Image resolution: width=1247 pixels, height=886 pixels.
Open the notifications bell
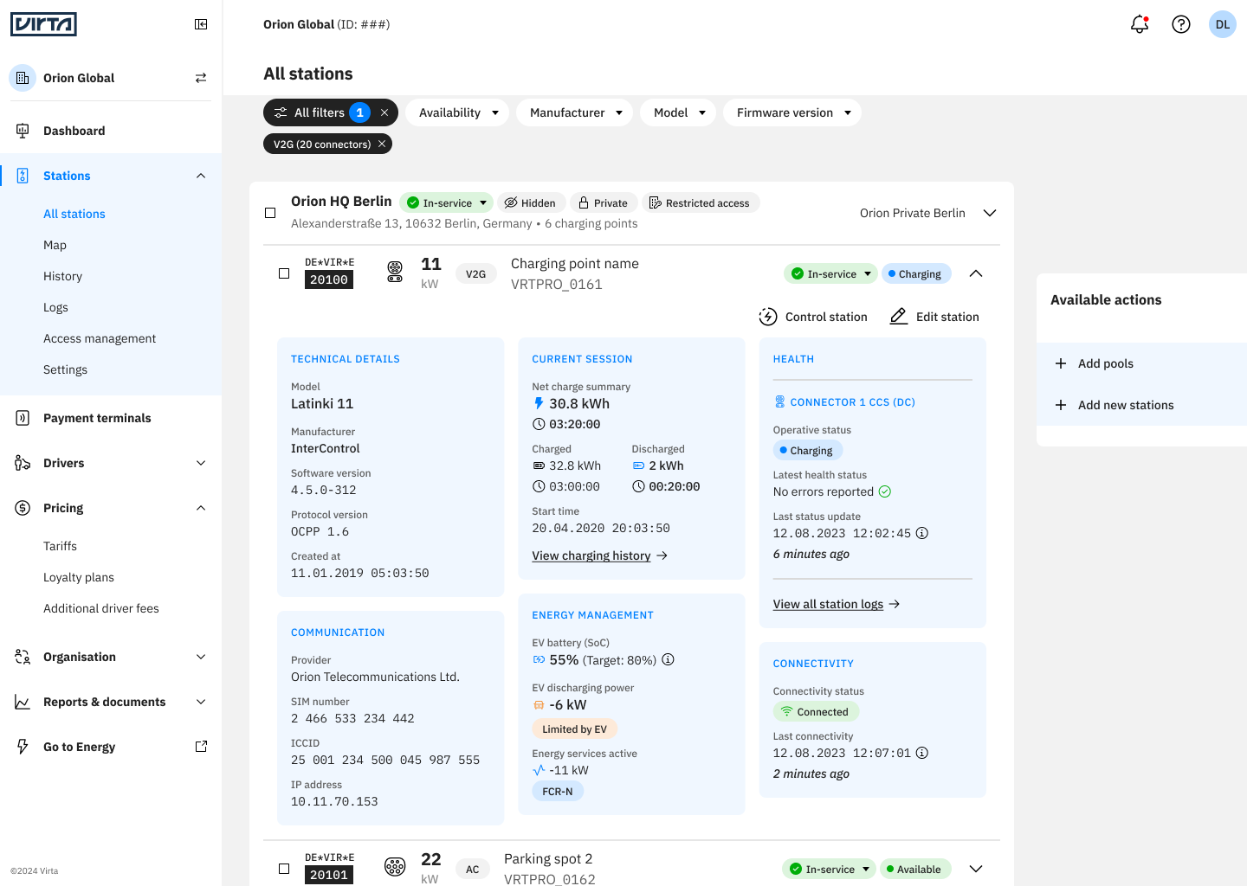click(1140, 24)
